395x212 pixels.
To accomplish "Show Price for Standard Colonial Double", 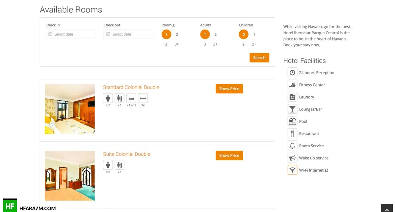I will pyautogui.click(x=229, y=89).
